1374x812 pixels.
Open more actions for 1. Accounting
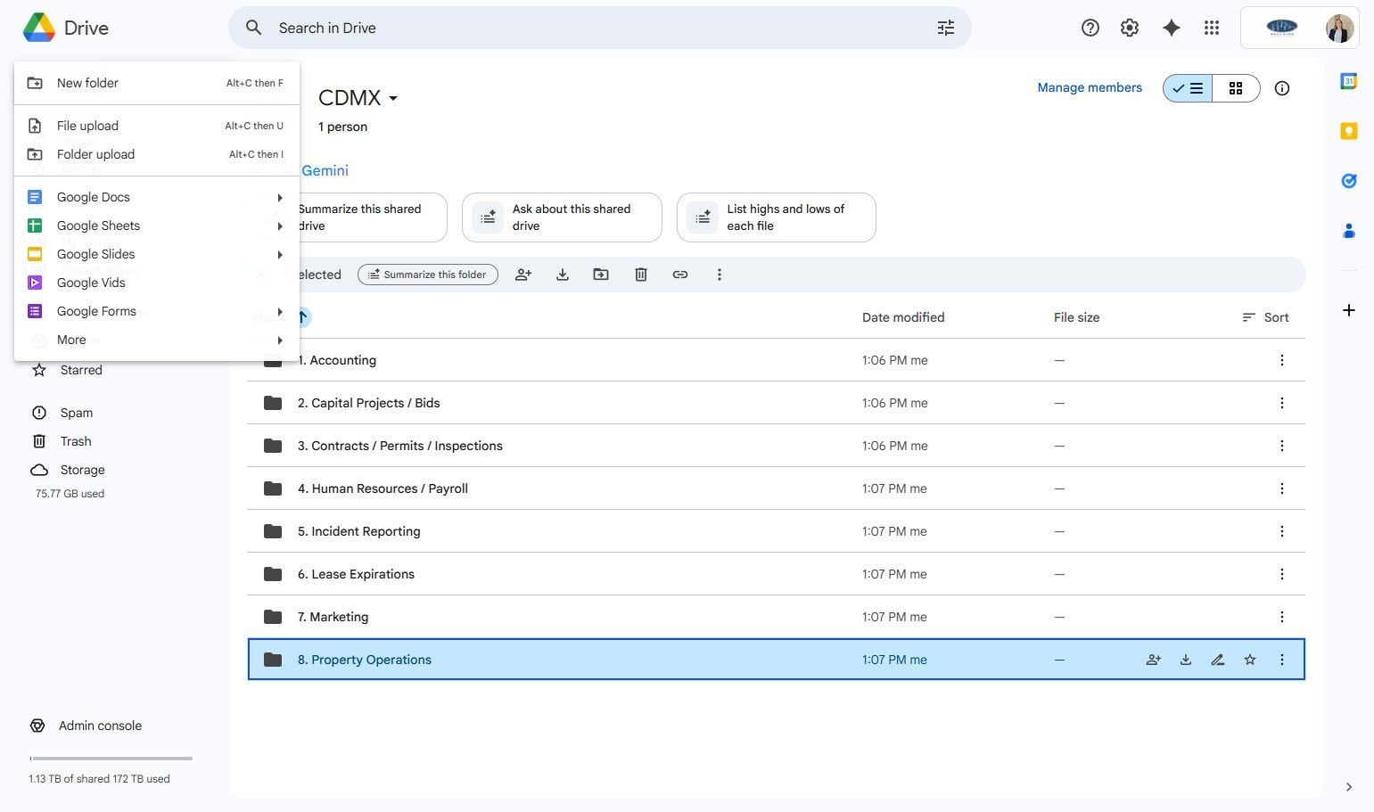point(1282,360)
